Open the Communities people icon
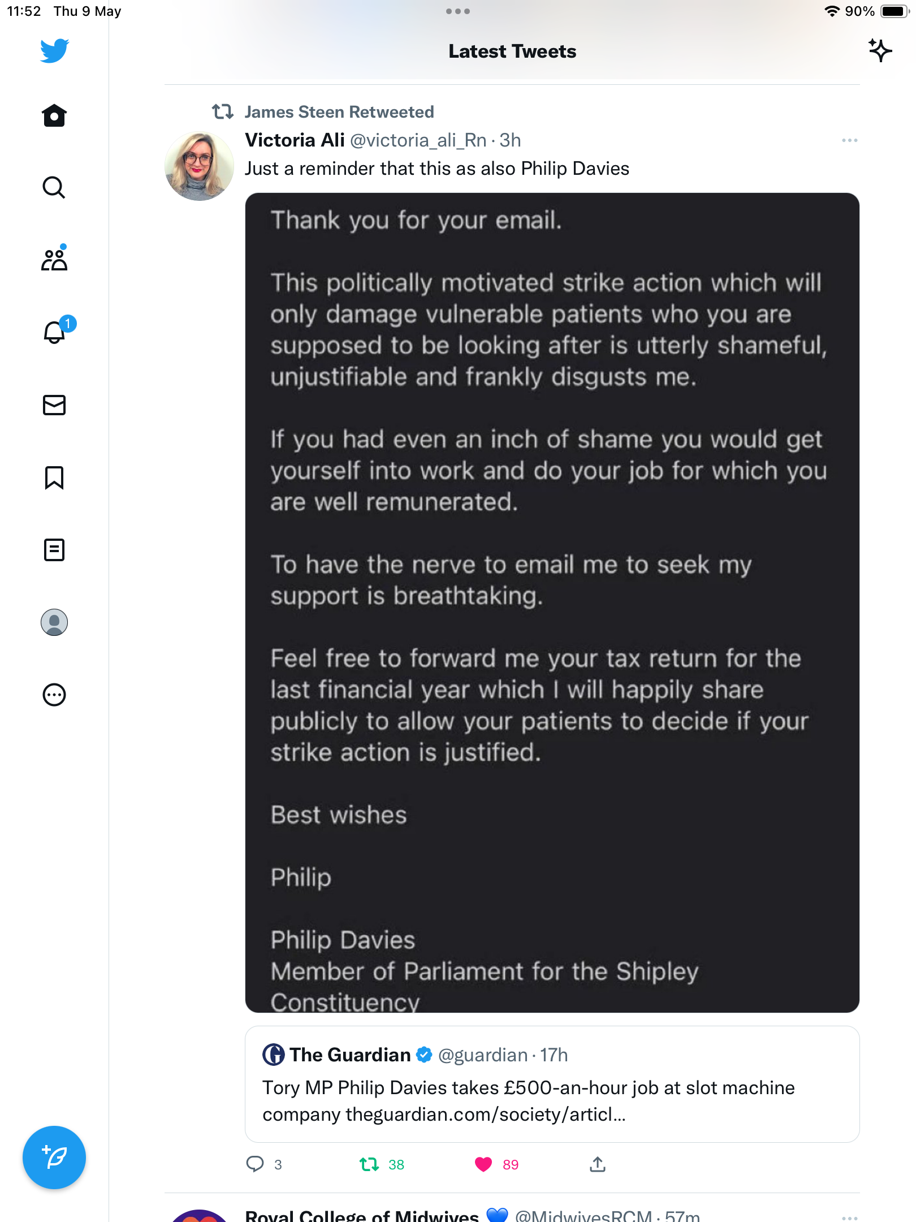Screen dimensions: 916x1222 click(x=54, y=259)
